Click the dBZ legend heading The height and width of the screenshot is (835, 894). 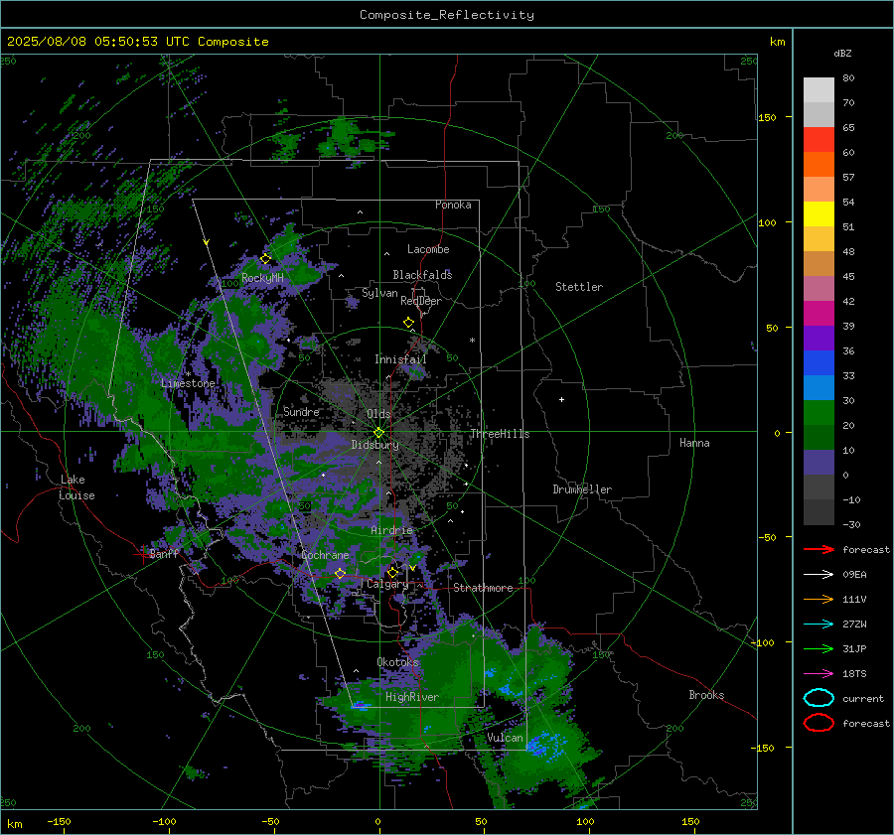(x=842, y=53)
